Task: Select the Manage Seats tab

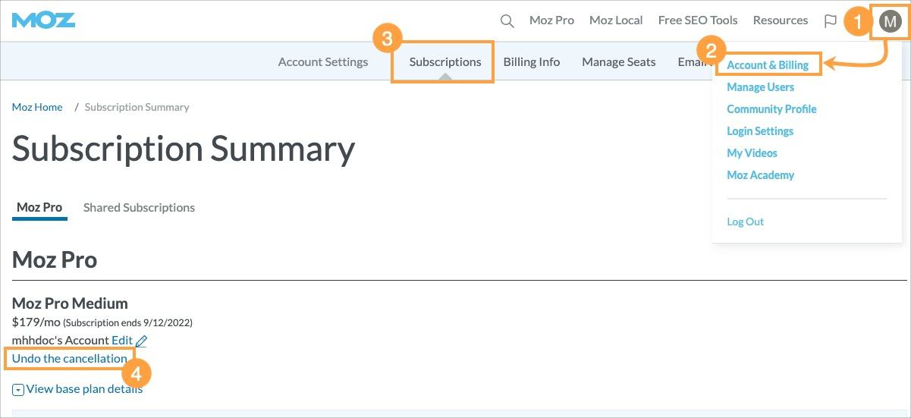Action: coord(618,62)
